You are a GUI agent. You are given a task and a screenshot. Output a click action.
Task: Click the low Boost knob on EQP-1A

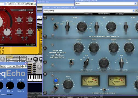(79, 47)
